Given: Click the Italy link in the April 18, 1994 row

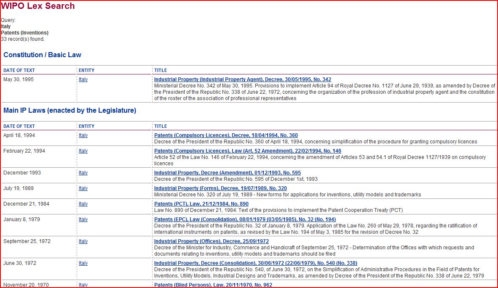Looking at the screenshot, I should pyautogui.click(x=83, y=135).
